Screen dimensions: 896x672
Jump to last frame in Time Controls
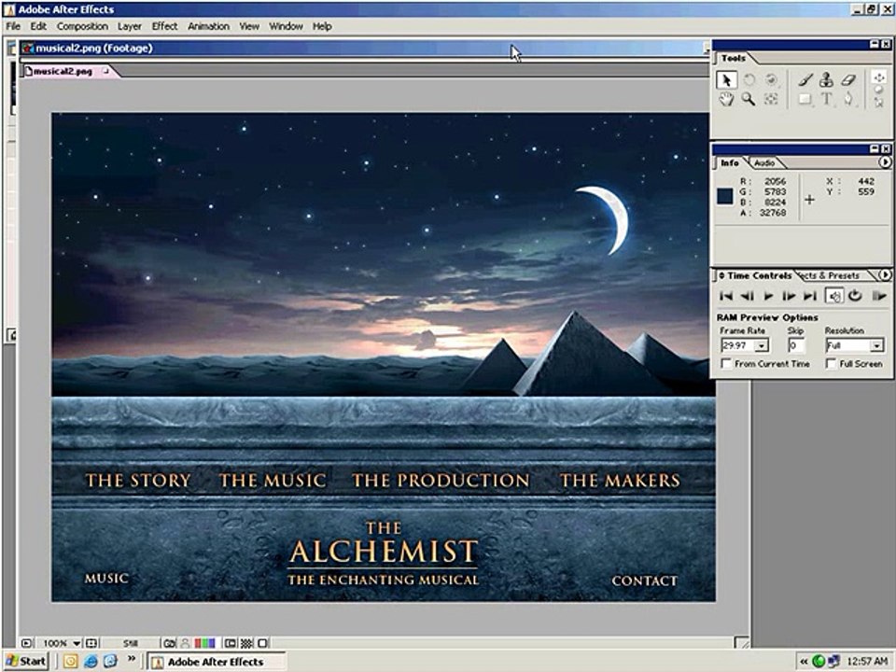click(x=810, y=296)
